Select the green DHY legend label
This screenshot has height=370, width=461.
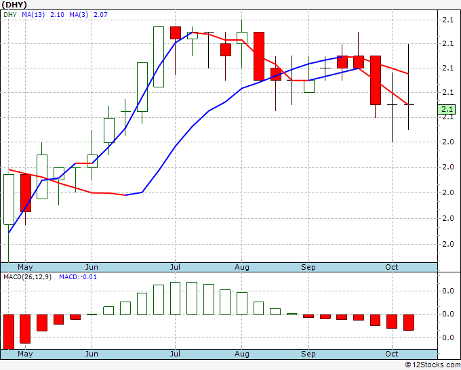[x=10, y=14]
